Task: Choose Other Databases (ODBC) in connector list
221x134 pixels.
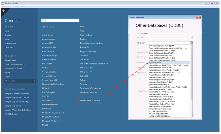Action: (90, 100)
